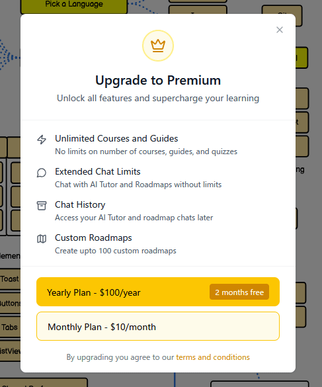Click the Create upto 100 custom roadmaps text
The height and width of the screenshot is (387, 322).
pyautogui.click(x=116, y=251)
